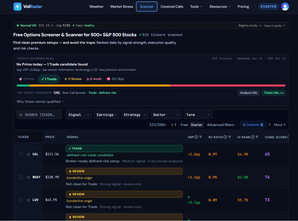Open the Term filter dropdown
This screenshot has height=221, width=298.
(198, 115)
